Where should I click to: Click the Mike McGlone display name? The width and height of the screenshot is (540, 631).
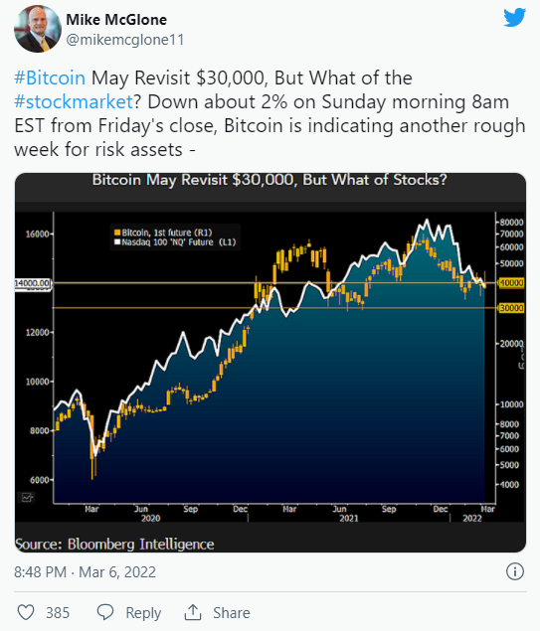(116, 19)
